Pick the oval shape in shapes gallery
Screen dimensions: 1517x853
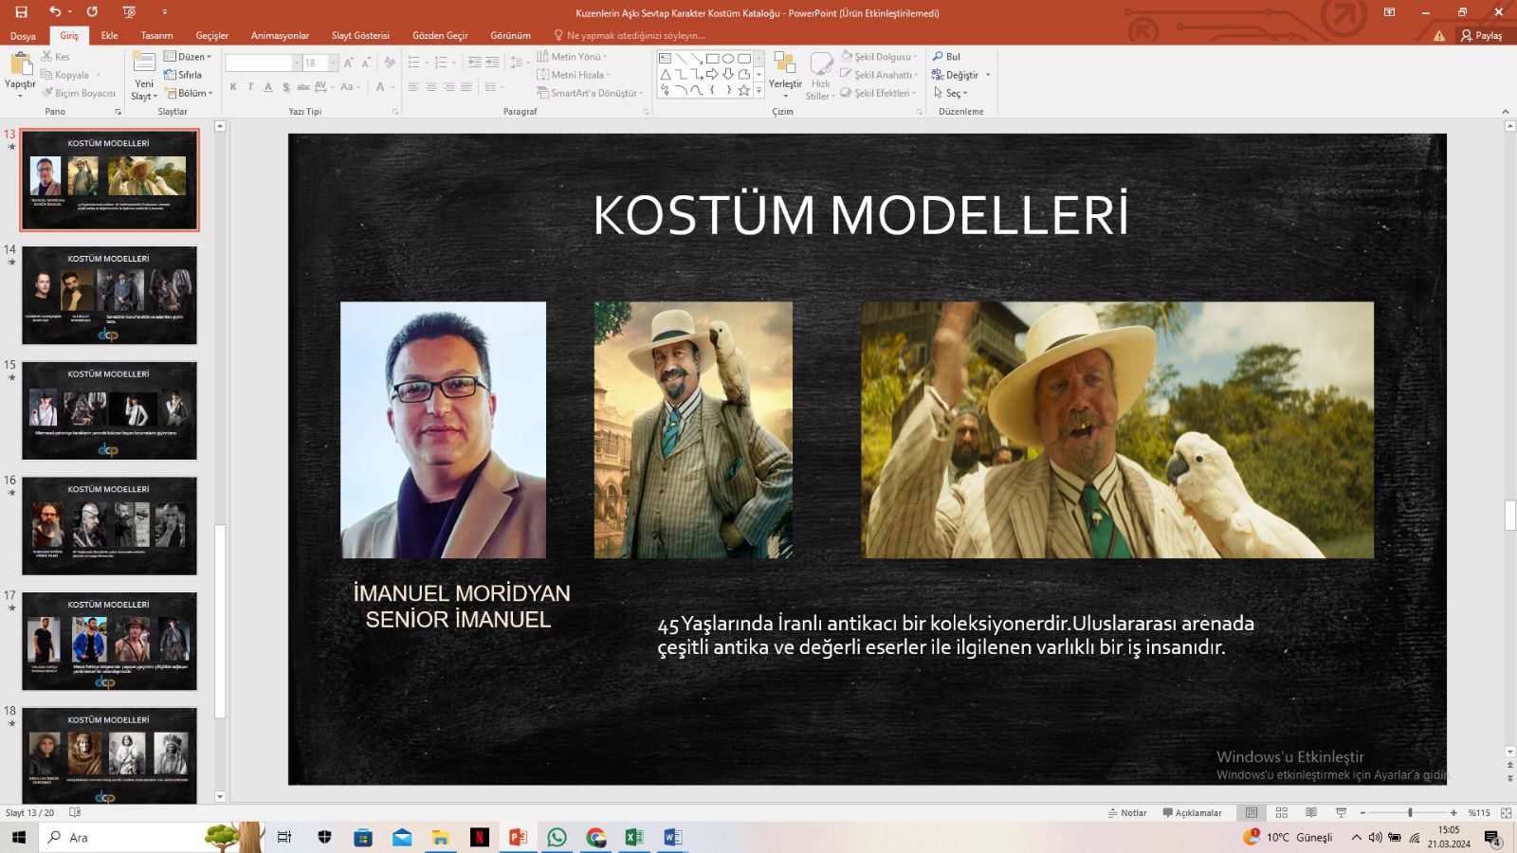click(728, 59)
